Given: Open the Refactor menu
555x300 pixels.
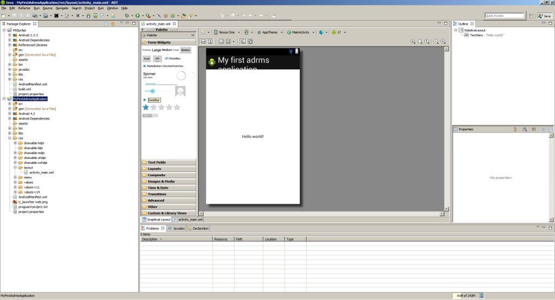Looking at the screenshot, I should point(24,8).
